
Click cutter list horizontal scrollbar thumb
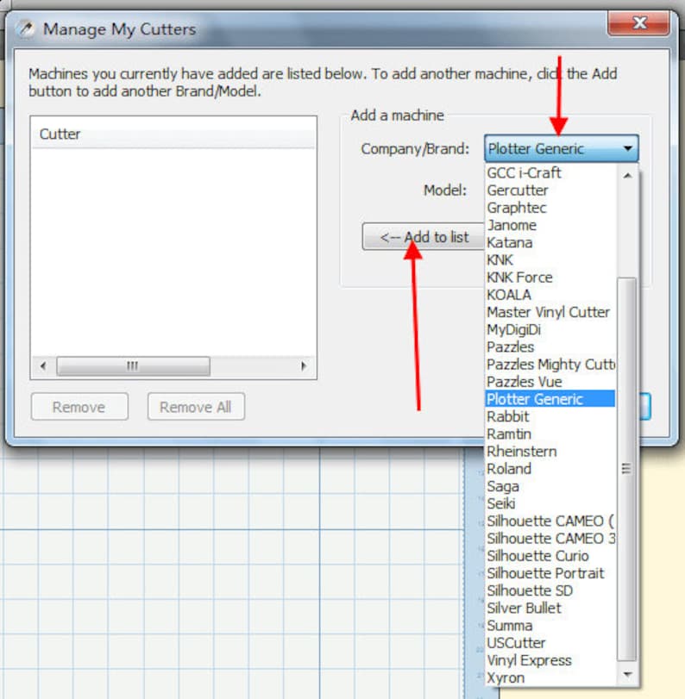click(133, 366)
